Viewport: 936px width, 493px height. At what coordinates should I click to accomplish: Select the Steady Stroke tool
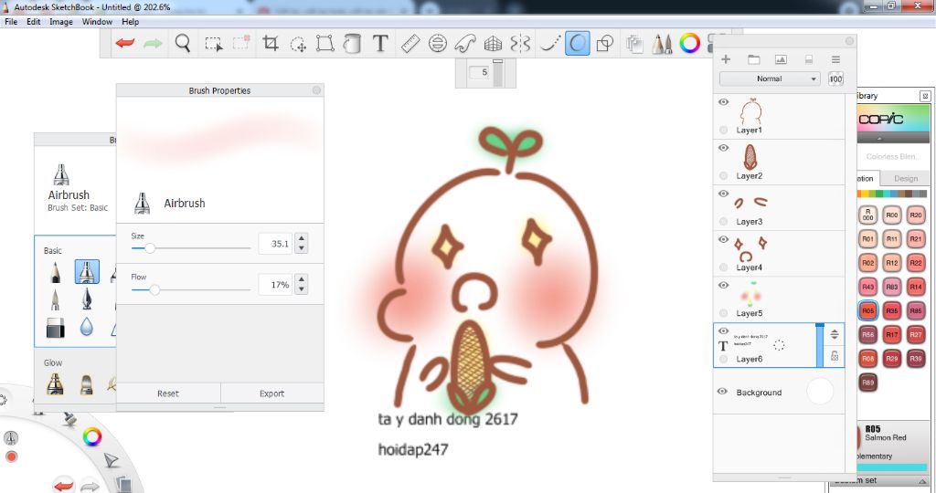(549, 44)
